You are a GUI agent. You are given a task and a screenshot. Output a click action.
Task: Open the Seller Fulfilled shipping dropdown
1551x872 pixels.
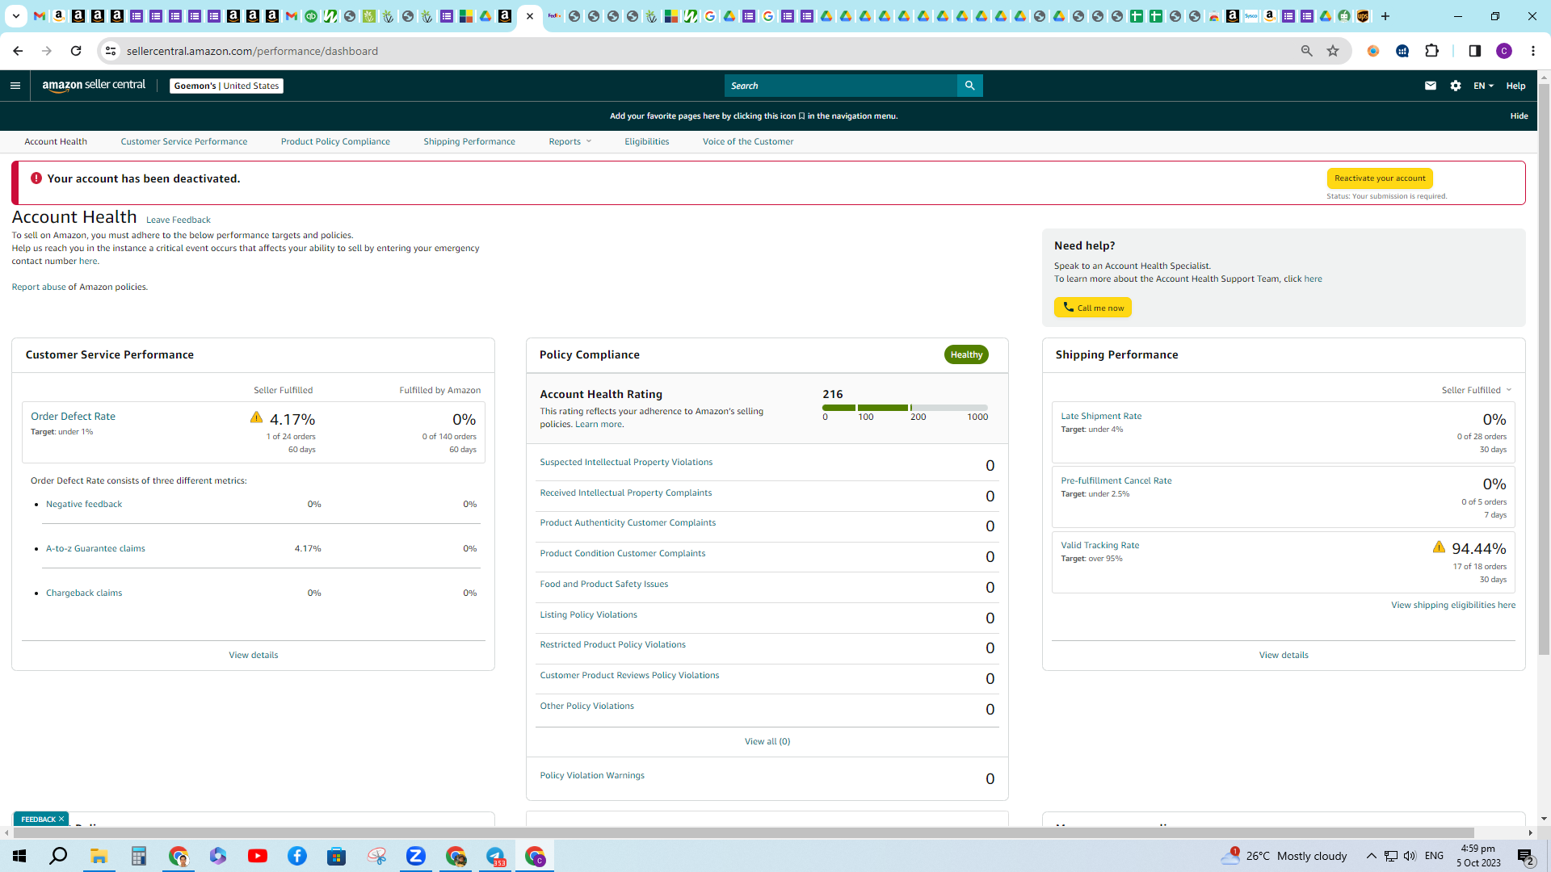[x=1477, y=390]
